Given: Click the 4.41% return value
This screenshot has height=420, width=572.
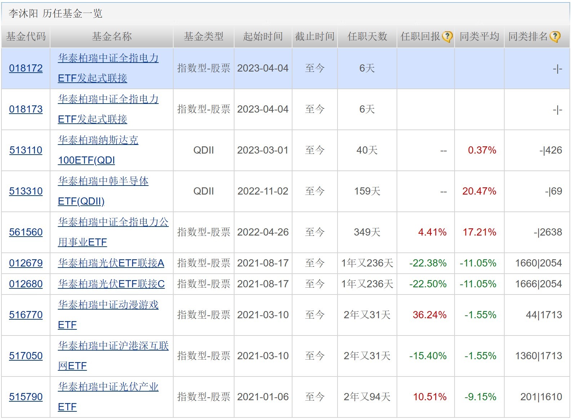Looking at the screenshot, I should click(x=432, y=232).
